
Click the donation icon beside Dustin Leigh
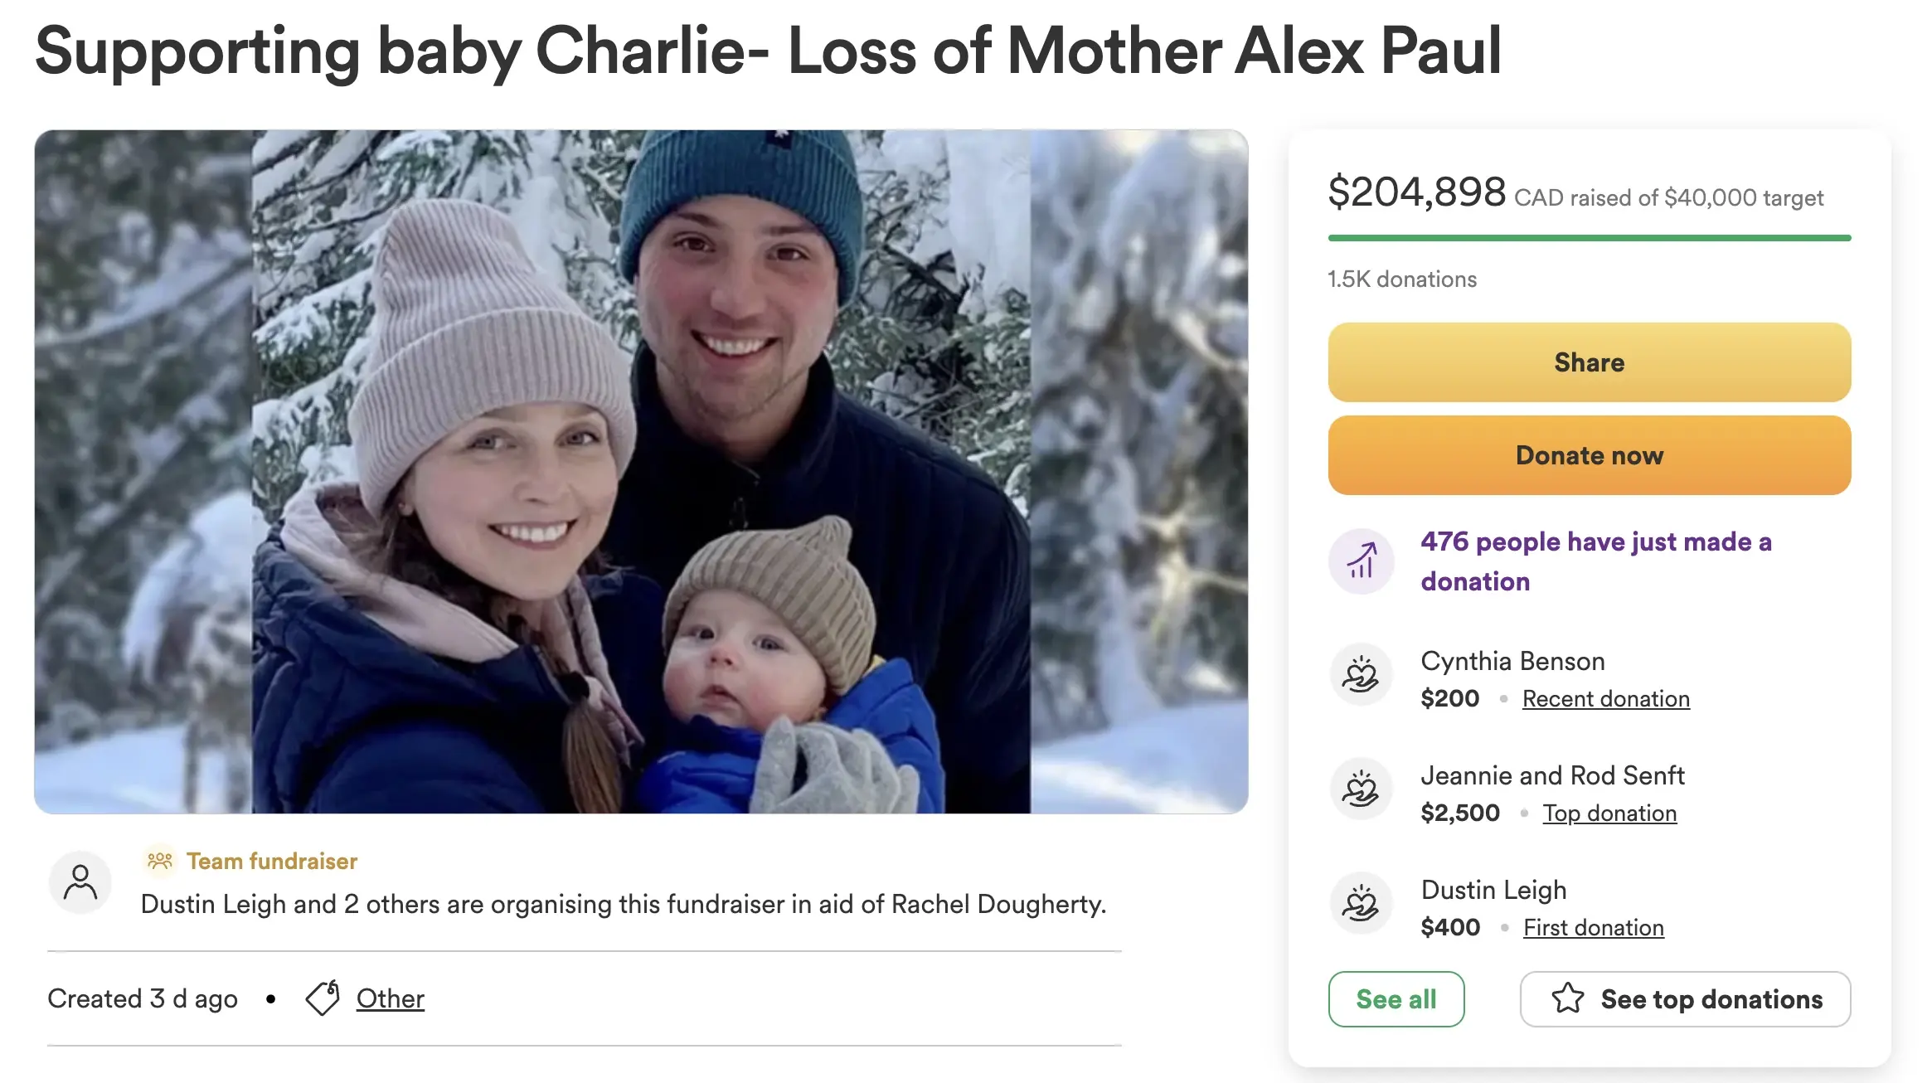click(1361, 904)
